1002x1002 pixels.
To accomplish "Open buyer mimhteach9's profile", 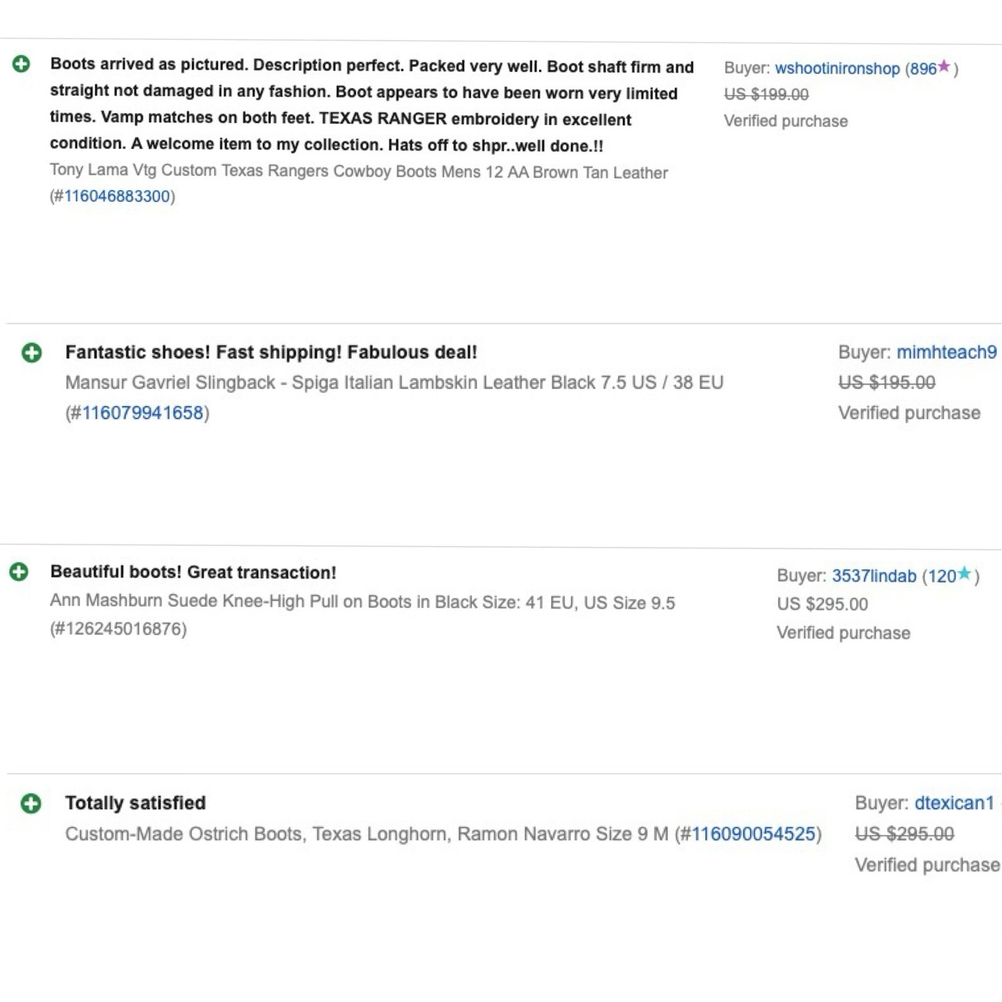I will click(946, 352).
